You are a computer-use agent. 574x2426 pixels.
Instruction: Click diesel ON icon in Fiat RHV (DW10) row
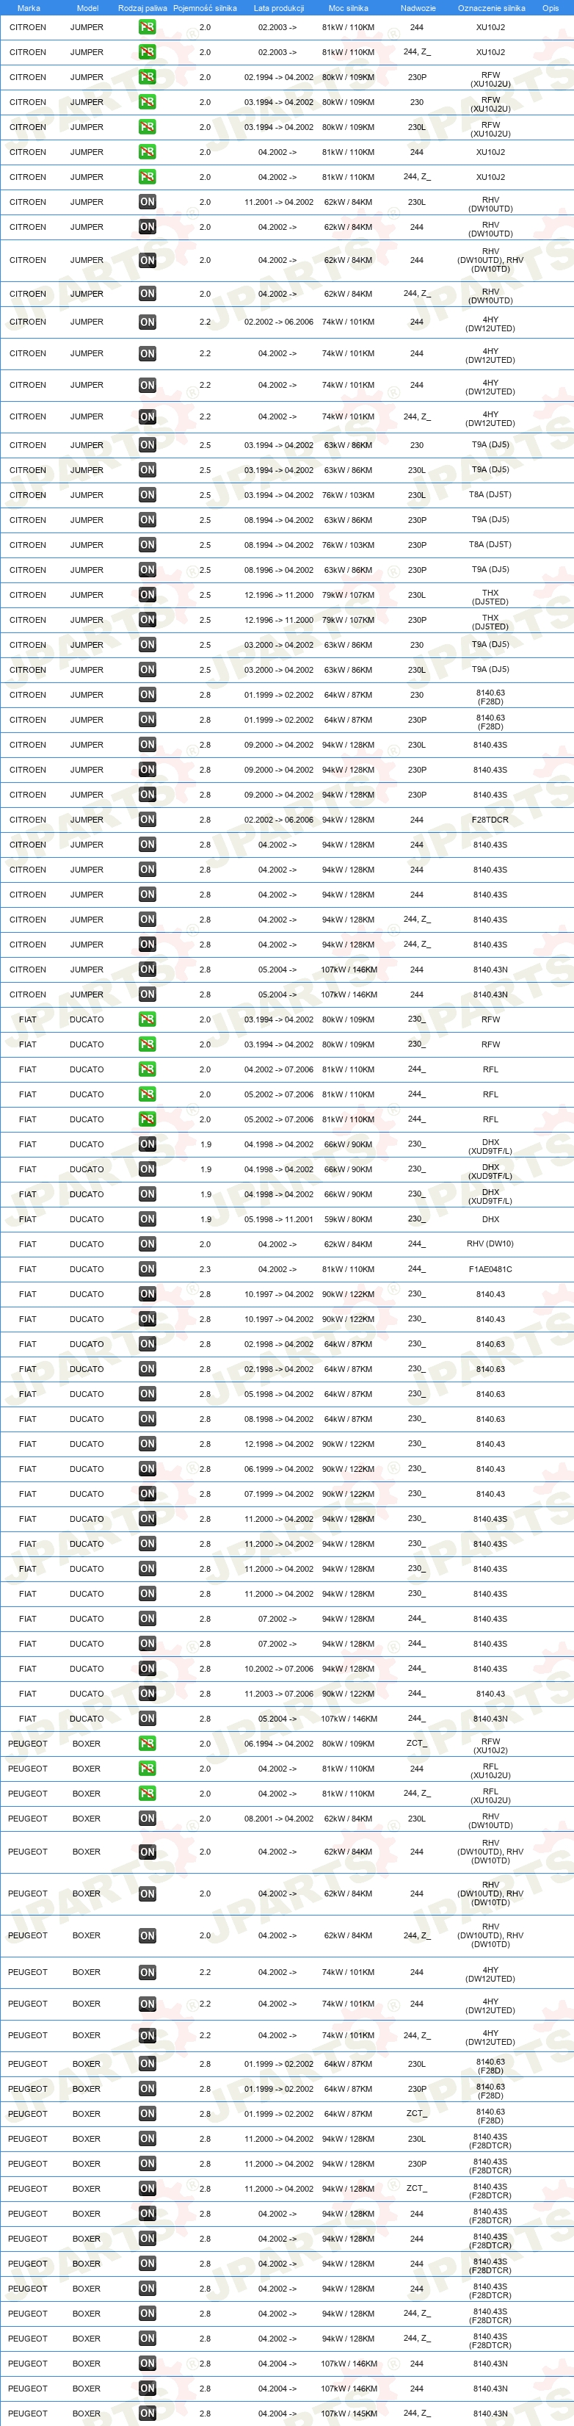pyautogui.click(x=147, y=1244)
